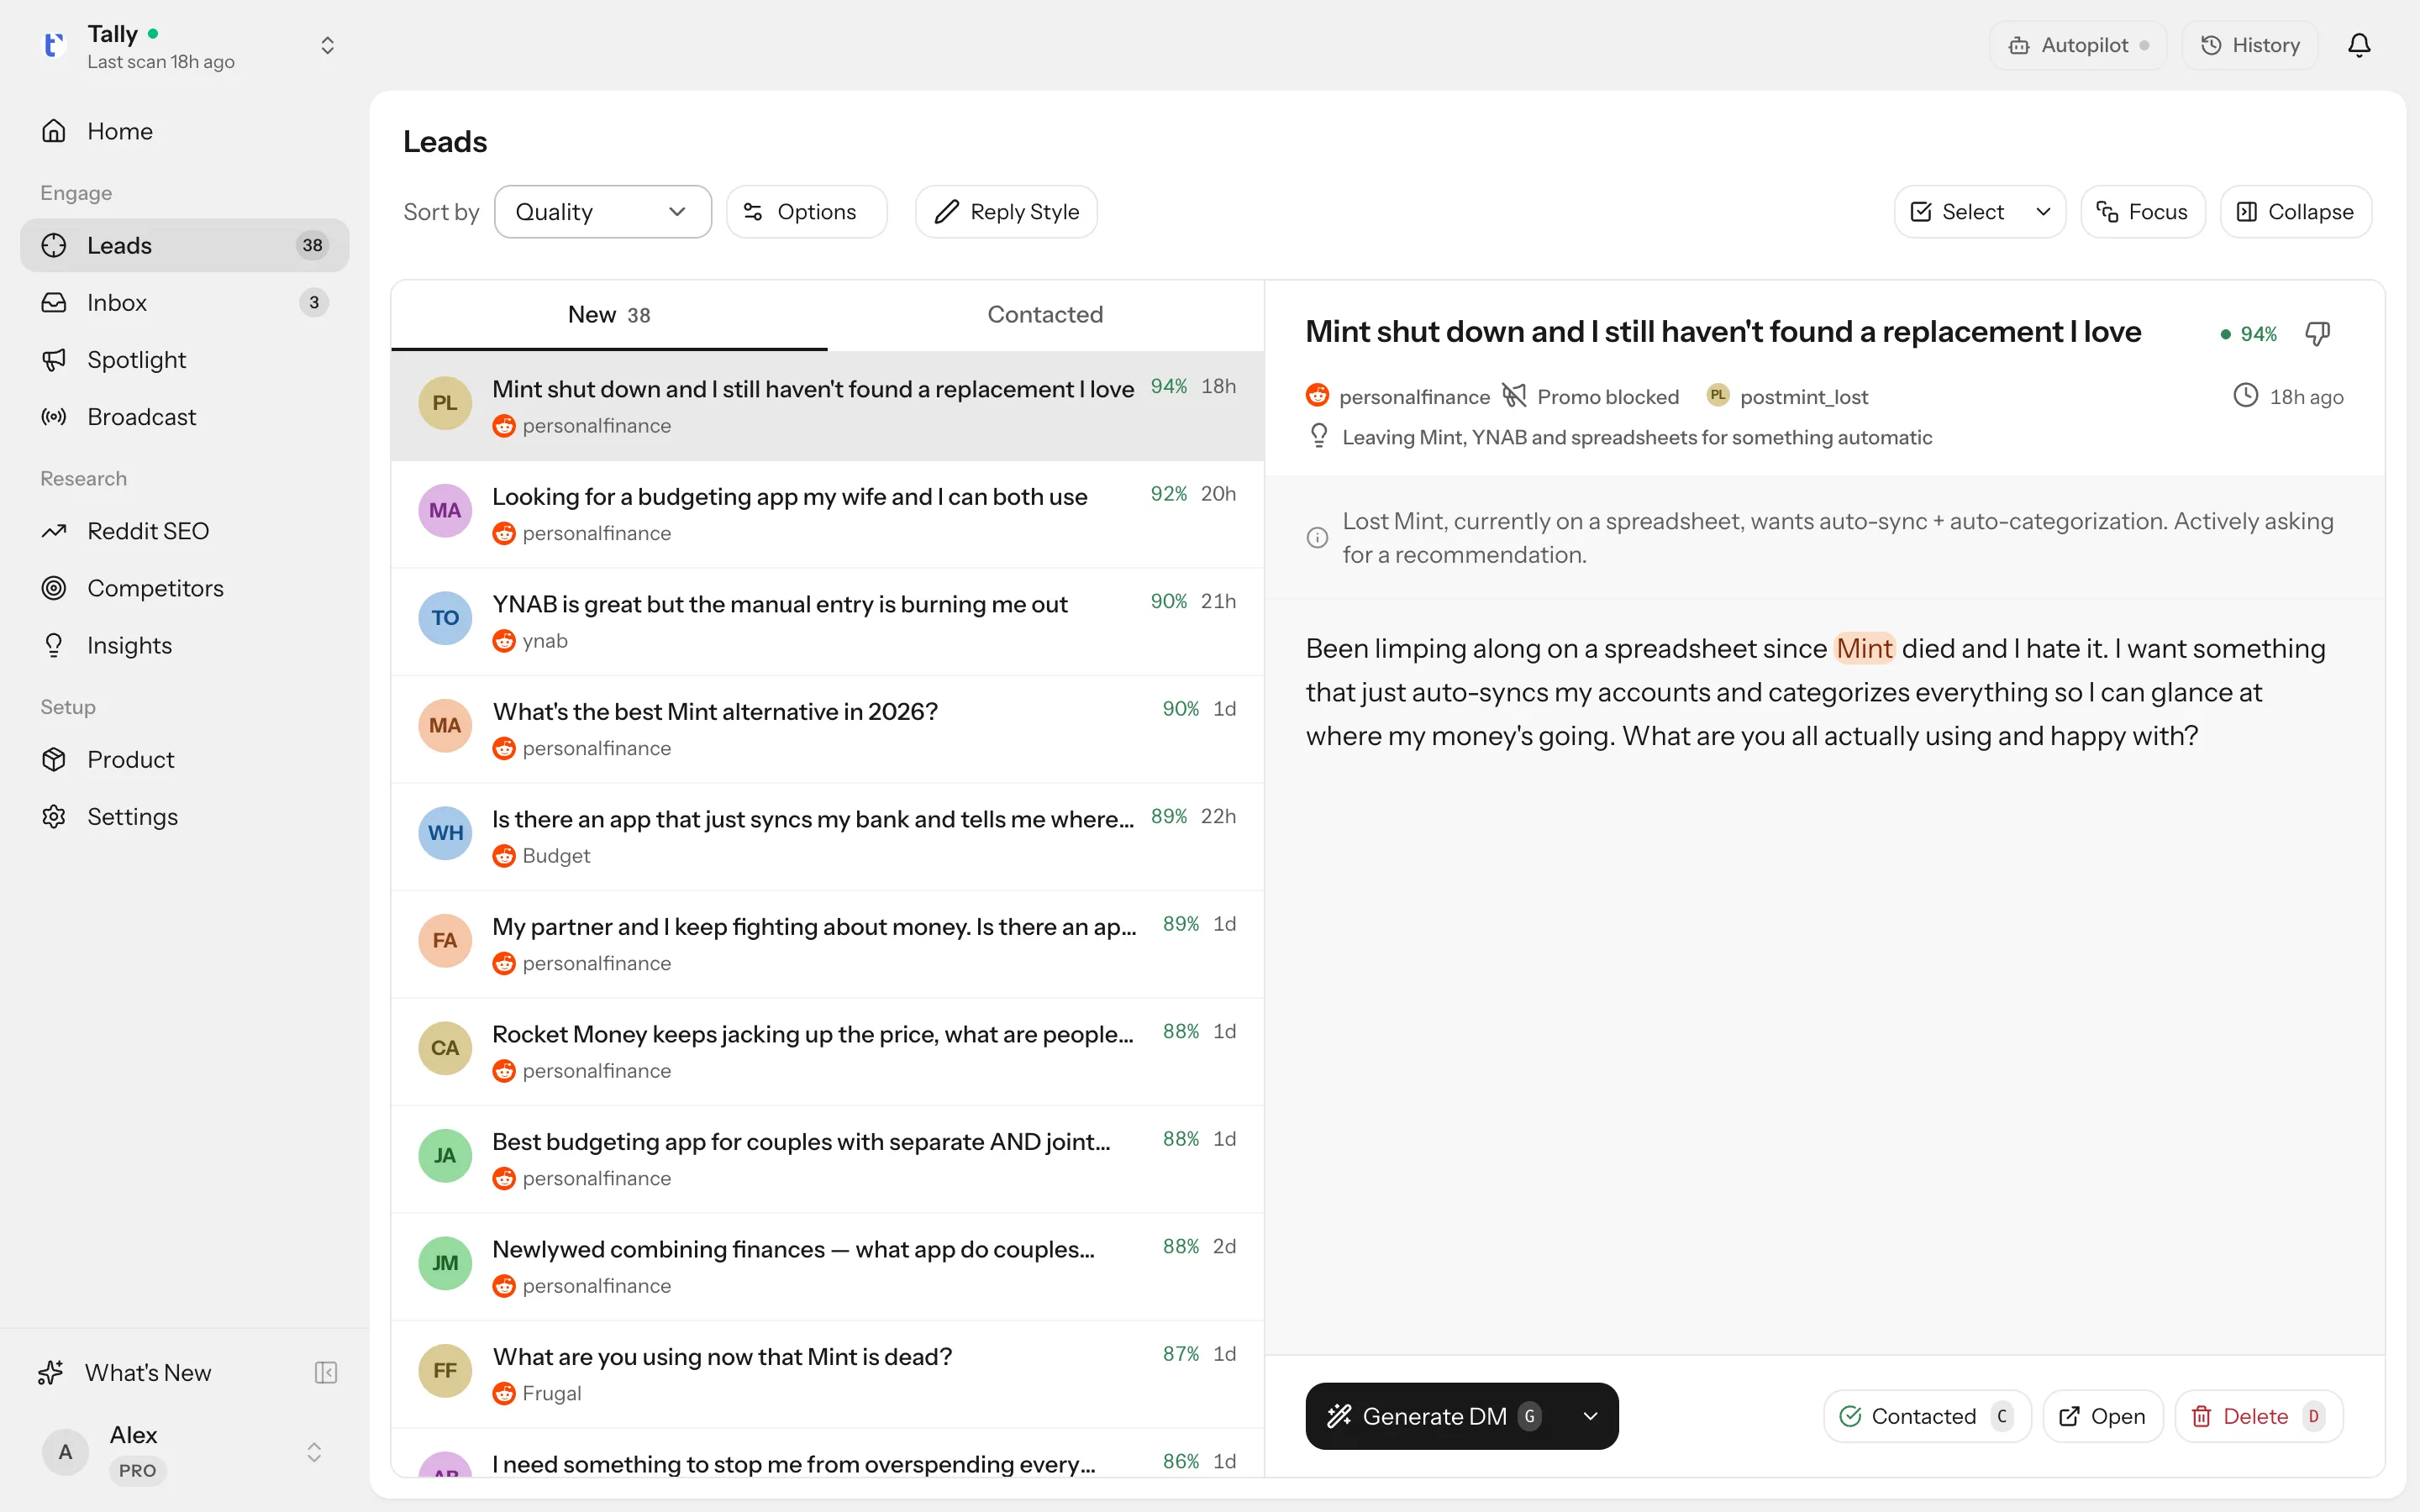The width and height of the screenshot is (2420, 1512).
Task: Click the 94% score in detail header
Action: point(2250,334)
